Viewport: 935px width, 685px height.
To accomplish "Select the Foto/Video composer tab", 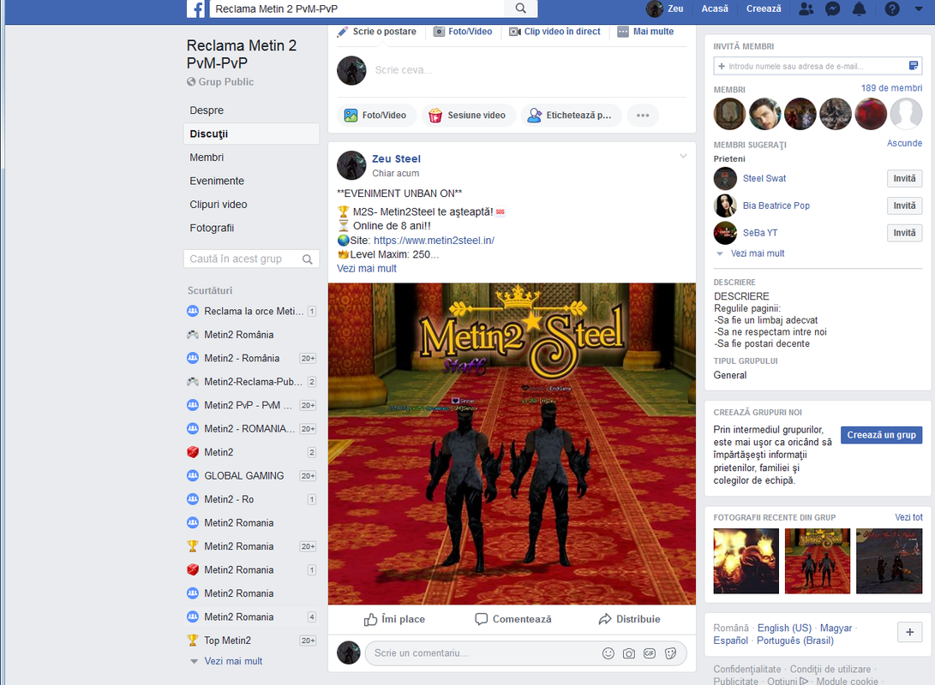I will (463, 32).
